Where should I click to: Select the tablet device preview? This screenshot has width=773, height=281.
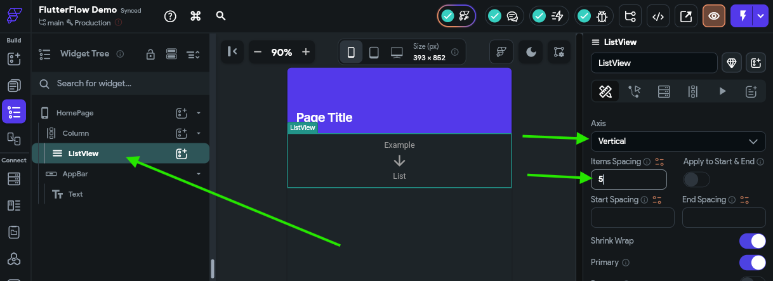coord(374,52)
